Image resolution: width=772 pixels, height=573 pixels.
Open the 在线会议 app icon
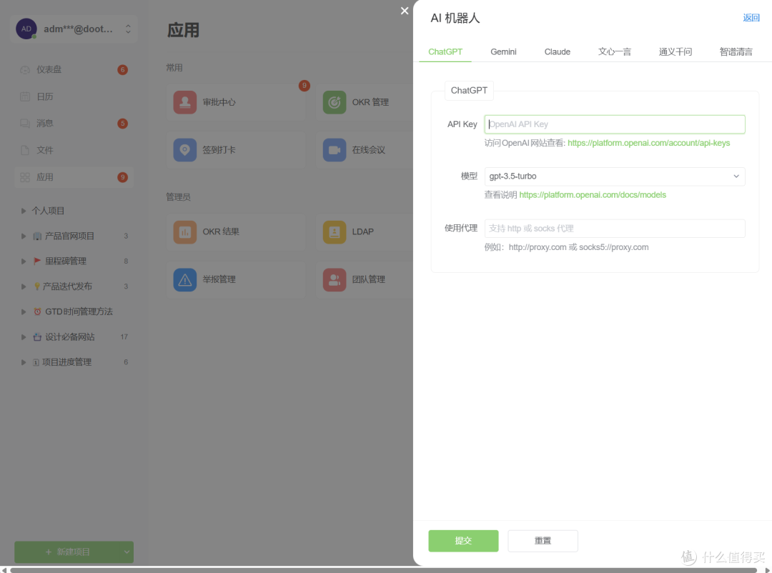click(335, 149)
